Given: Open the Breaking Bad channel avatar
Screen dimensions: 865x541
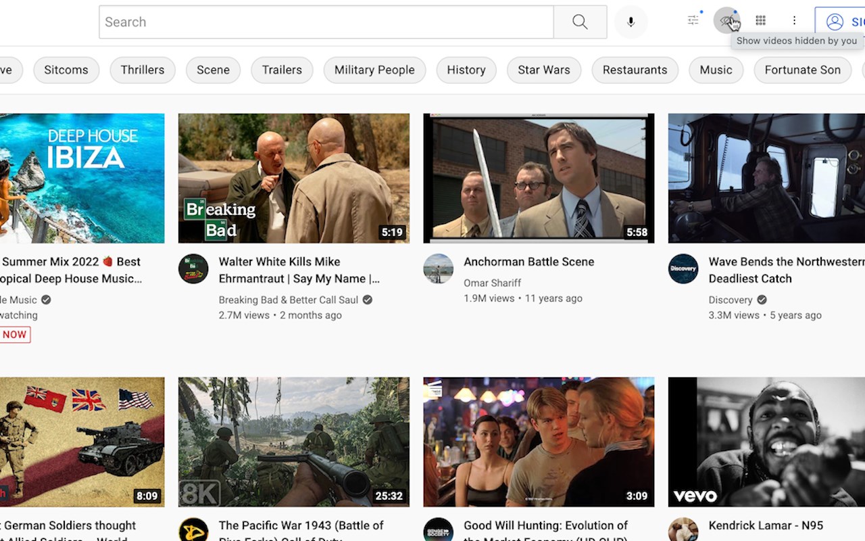Looking at the screenshot, I should (193, 268).
